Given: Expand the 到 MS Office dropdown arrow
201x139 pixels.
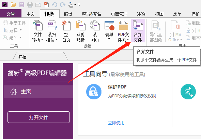Looking at the screenshot, I should (x=181, y=40).
